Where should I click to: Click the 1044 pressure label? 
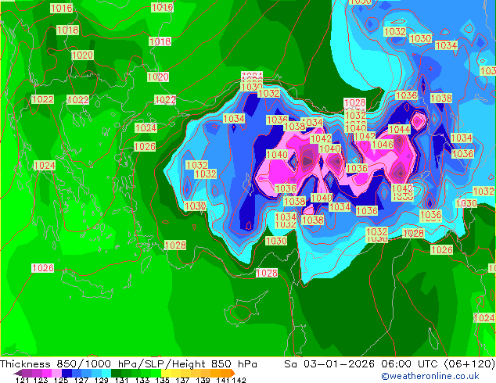(x=399, y=129)
